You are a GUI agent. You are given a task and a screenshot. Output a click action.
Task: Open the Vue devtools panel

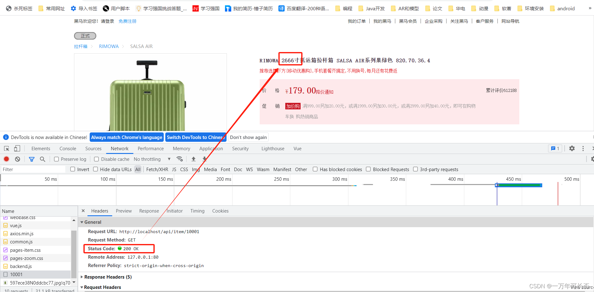pos(297,149)
